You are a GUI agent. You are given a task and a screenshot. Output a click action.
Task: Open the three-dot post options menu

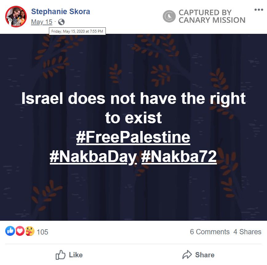pyautogui.click(x=259, y=9)
